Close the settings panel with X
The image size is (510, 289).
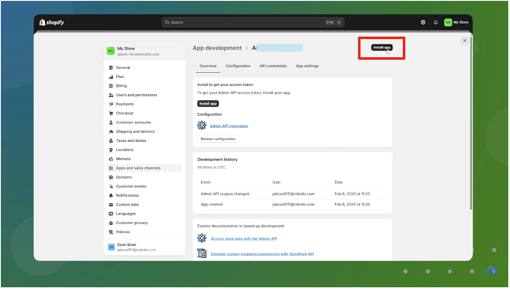[465, 40]
